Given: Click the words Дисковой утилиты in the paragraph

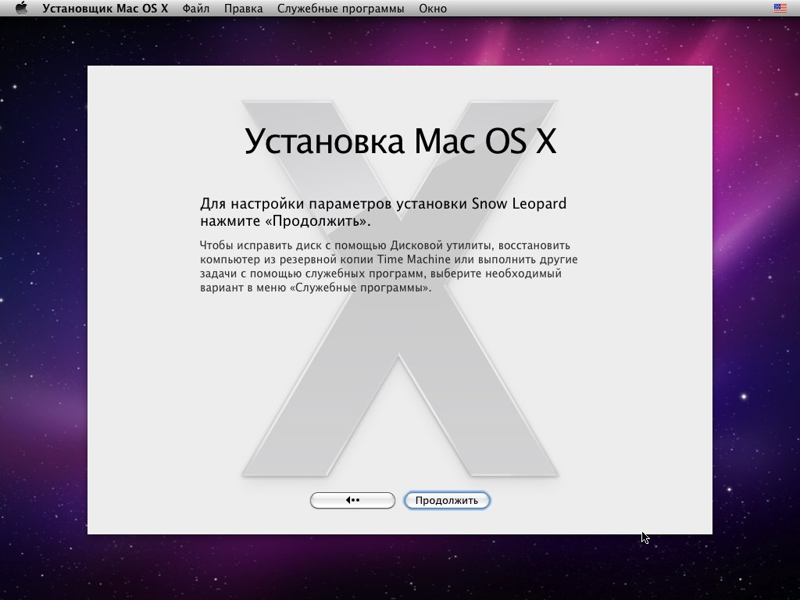Looking at the screenshot, I should [x=441, y=245].
